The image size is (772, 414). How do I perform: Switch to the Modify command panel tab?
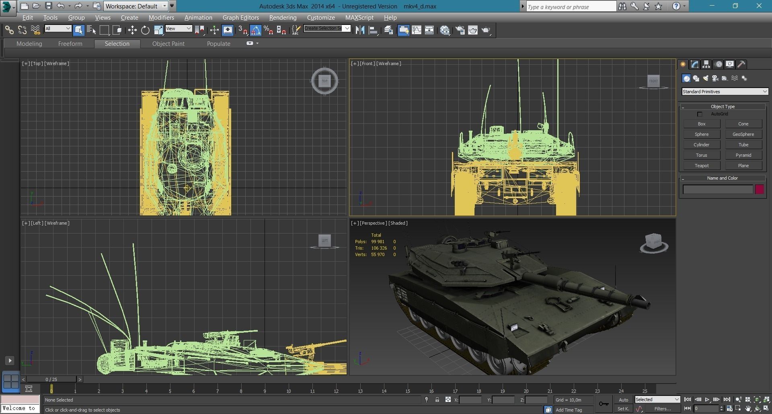click(695, 64)
